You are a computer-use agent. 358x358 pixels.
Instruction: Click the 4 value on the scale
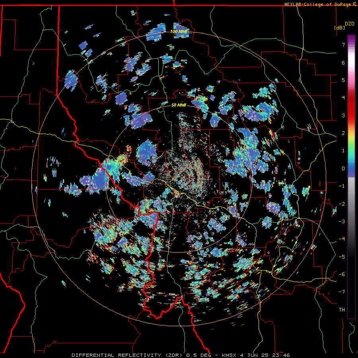point(343,98)
